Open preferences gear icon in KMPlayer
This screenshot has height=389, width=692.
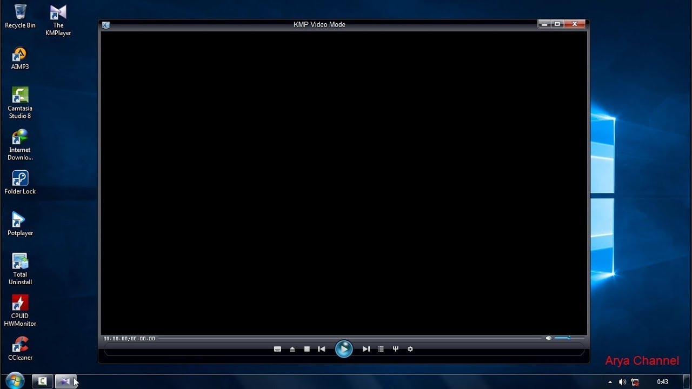[x=410, y=349]
